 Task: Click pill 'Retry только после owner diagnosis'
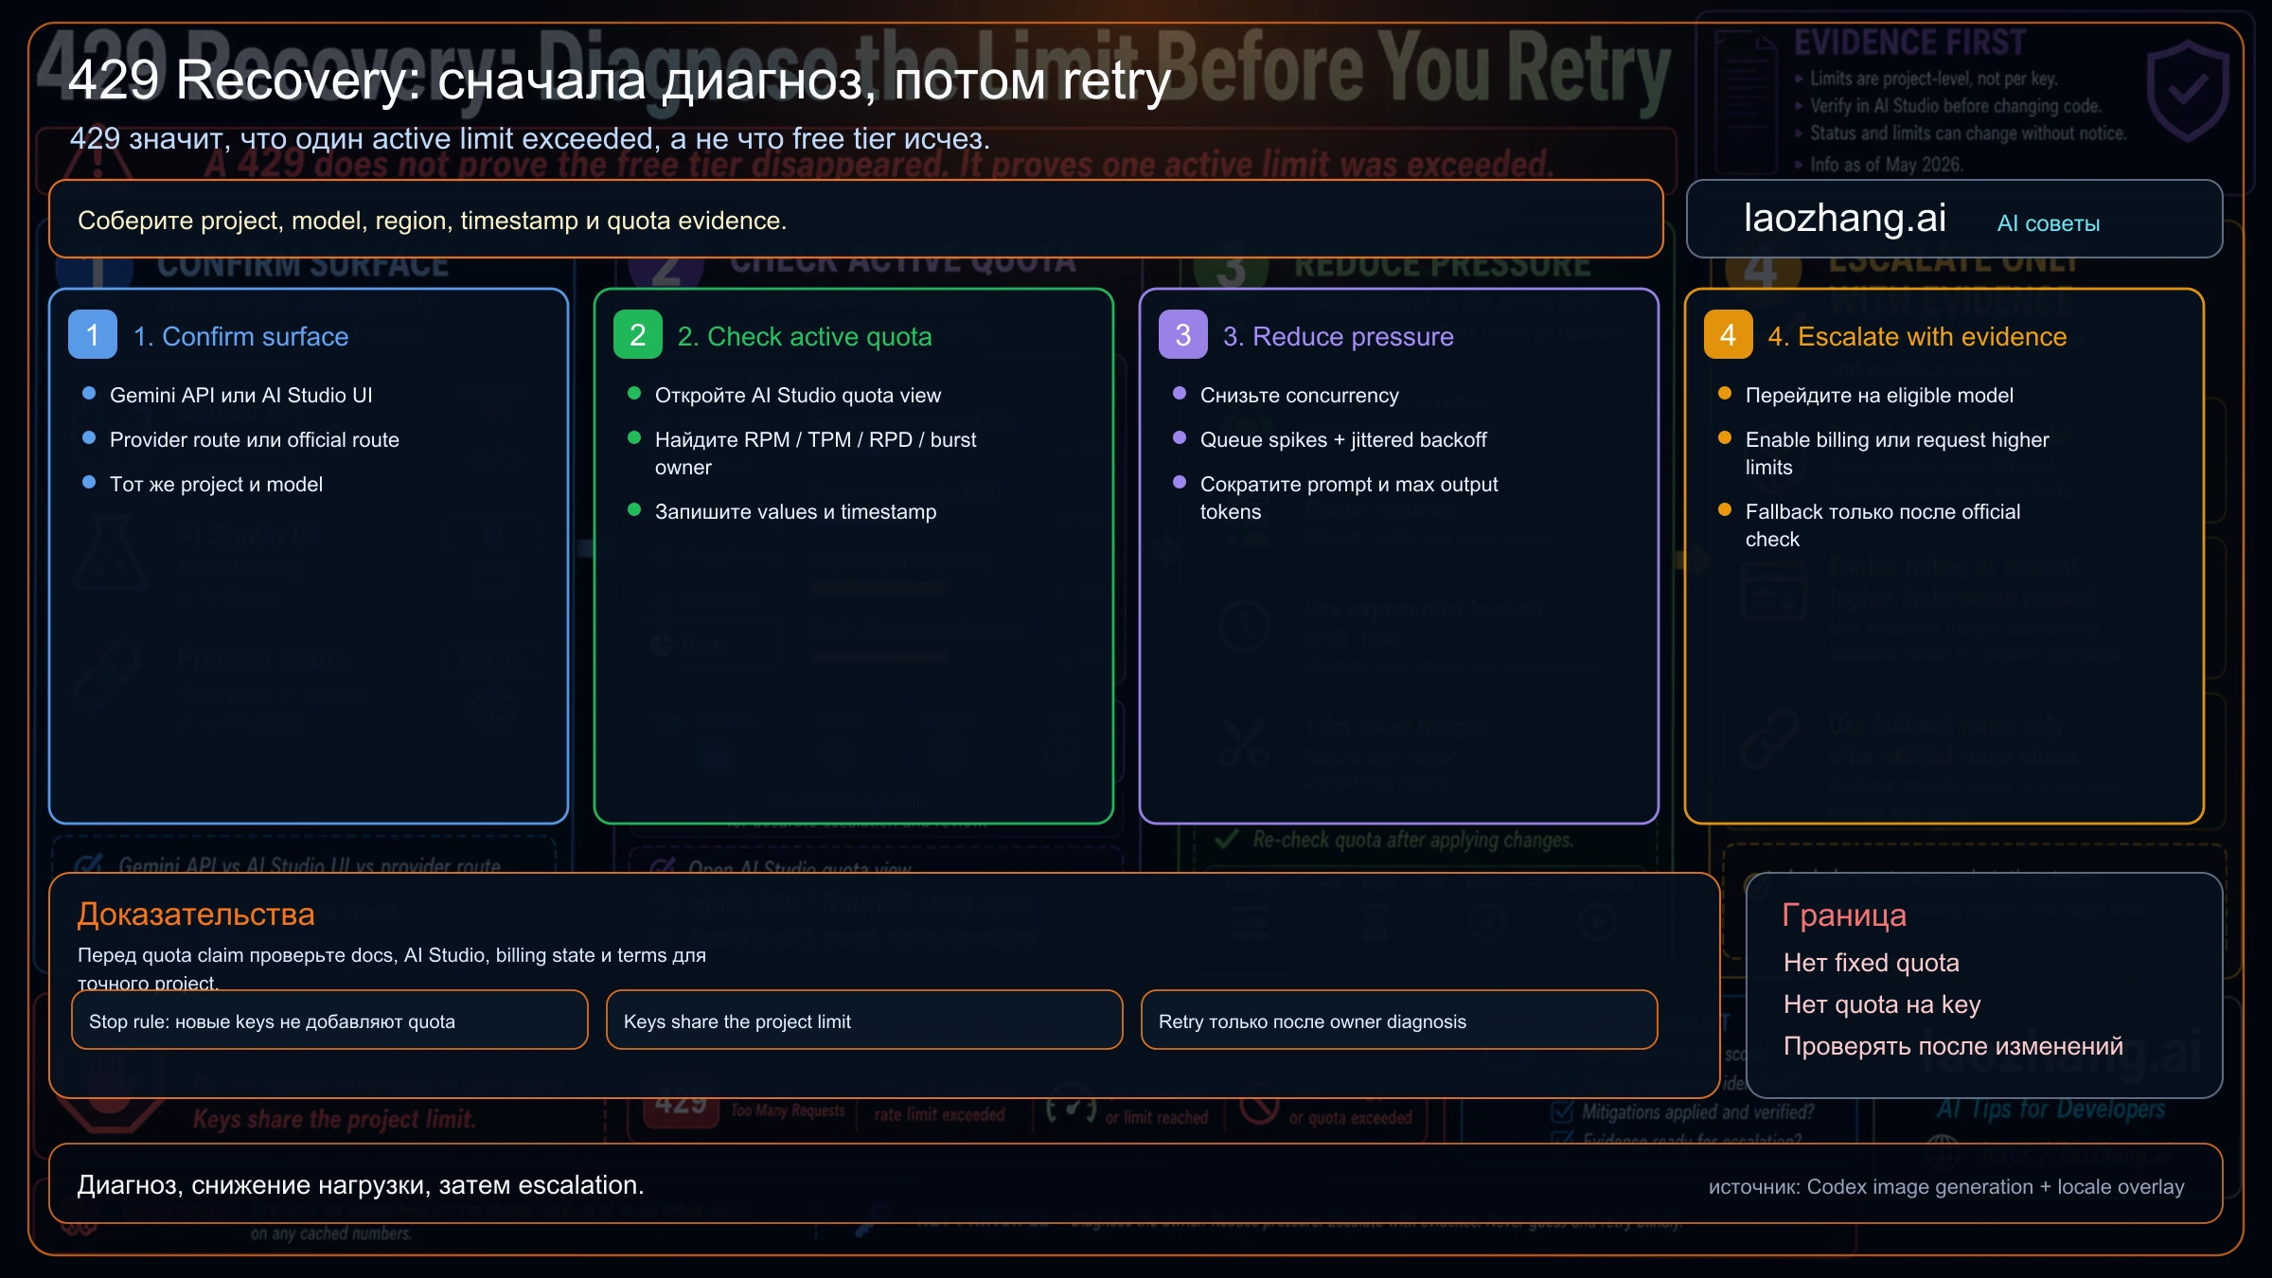click(1399, 1021)
